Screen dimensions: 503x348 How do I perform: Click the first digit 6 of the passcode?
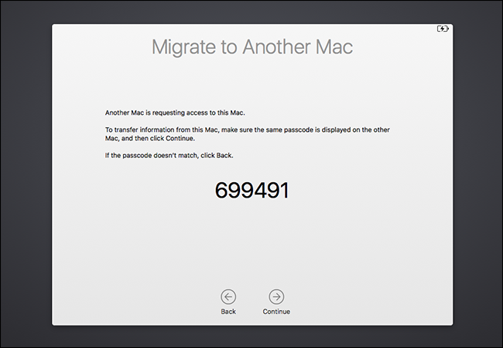[221, 190]
